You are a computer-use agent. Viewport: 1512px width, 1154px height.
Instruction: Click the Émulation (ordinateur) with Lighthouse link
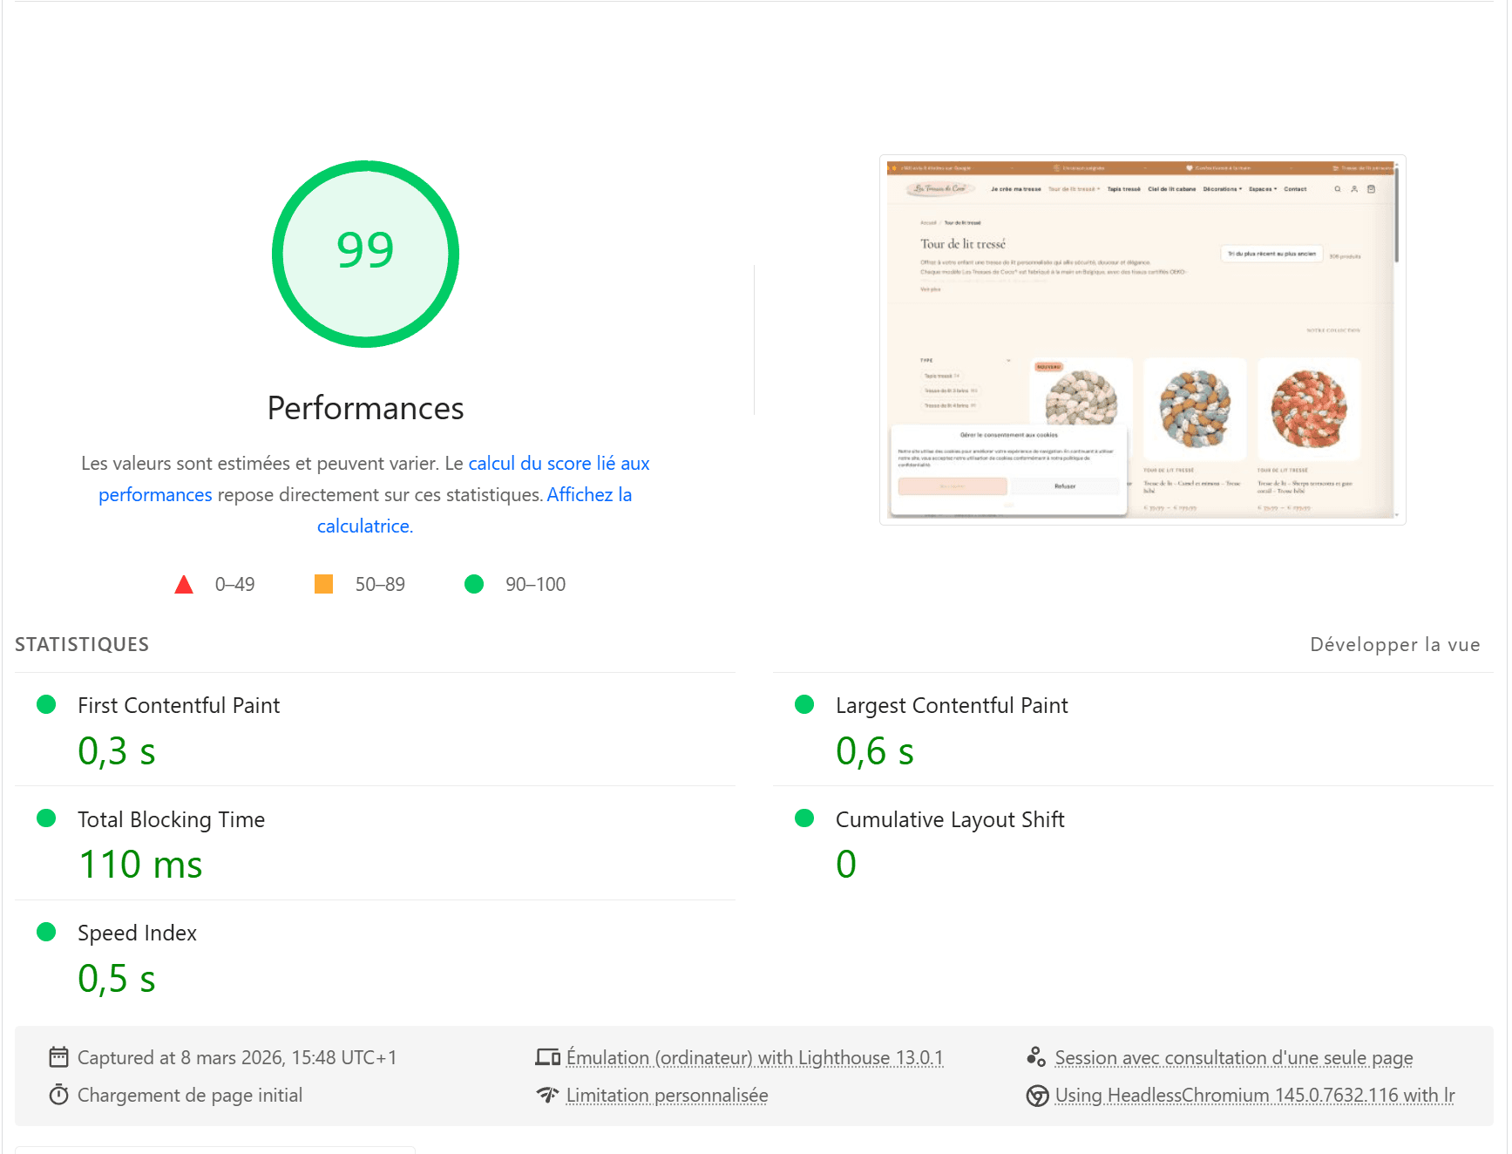754,1057
